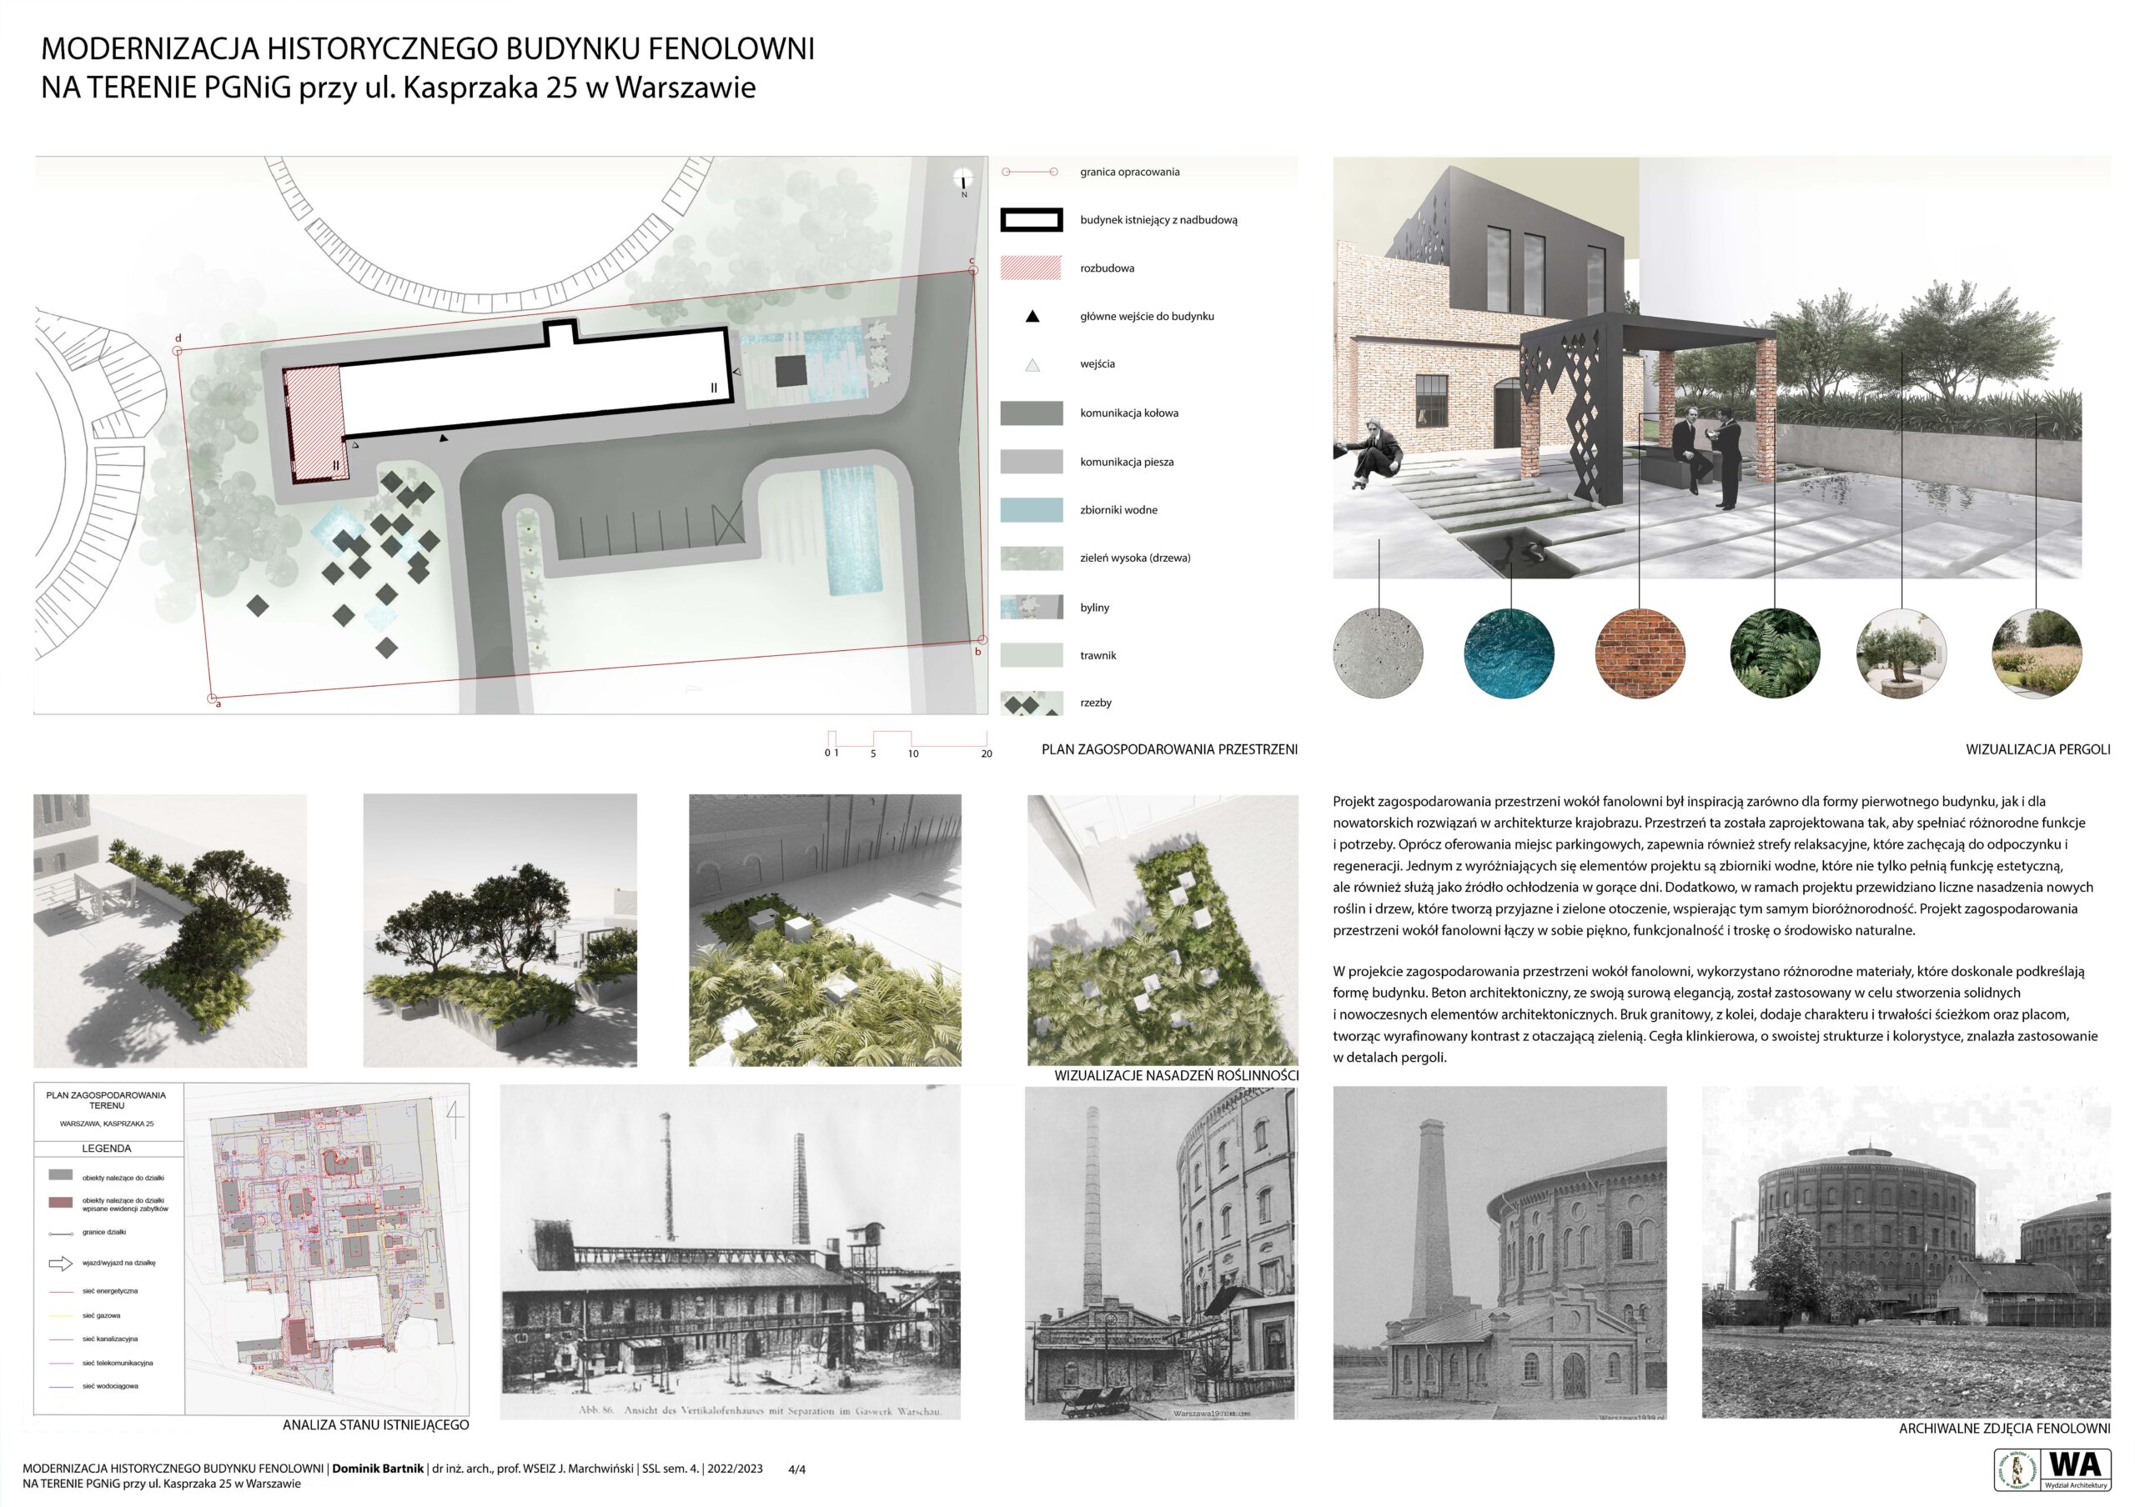The height and width of the screenshot is (1507, 2135).
Task: Open archival photo of gabled building with chimney
Action: [1500, 1254]
